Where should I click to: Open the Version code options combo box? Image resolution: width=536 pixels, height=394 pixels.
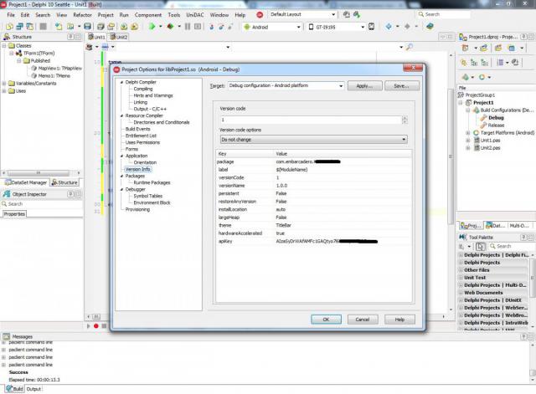point(313,140)
